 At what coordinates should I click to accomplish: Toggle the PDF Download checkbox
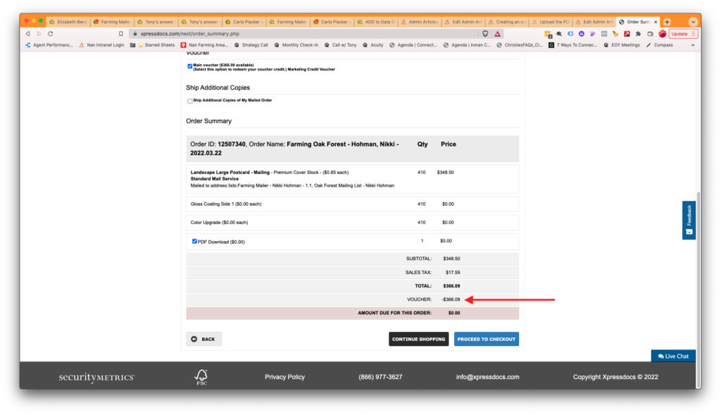pos(194,241)
